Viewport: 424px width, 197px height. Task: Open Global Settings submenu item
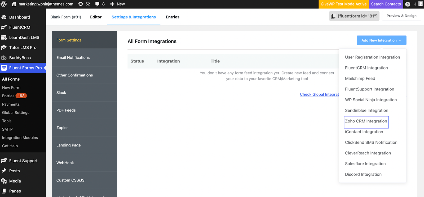coord(16,113)
